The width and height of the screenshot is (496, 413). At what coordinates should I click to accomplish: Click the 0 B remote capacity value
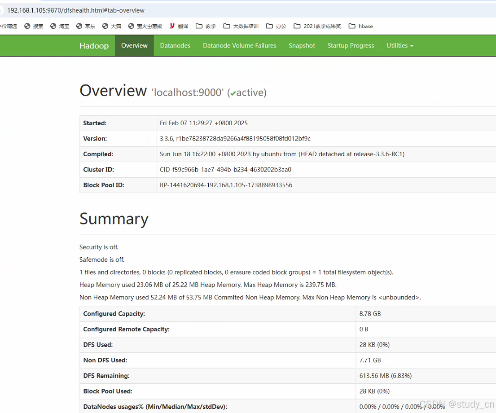point(364,329)
